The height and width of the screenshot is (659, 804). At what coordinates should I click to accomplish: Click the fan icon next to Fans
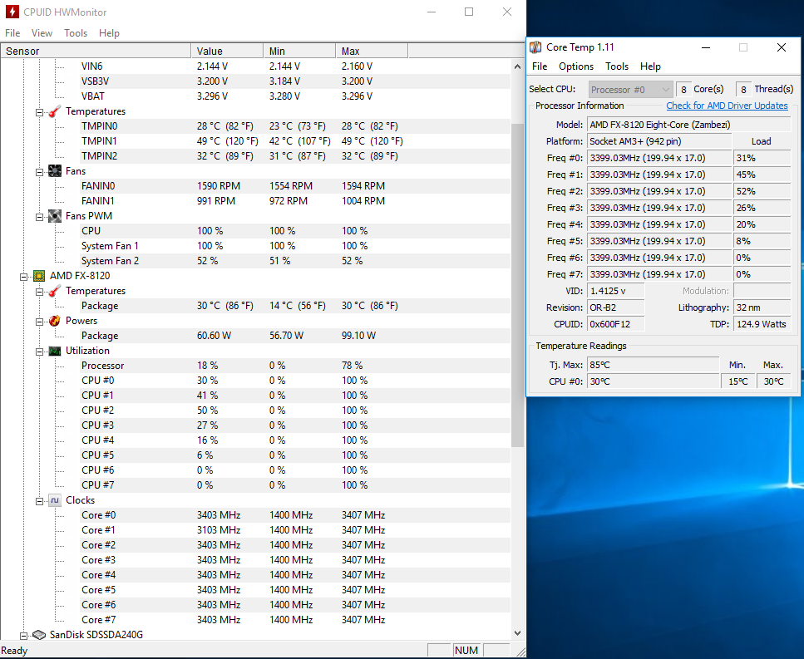pos(55,171)
